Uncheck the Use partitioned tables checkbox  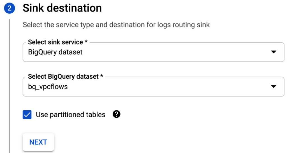tap(27, 115)
